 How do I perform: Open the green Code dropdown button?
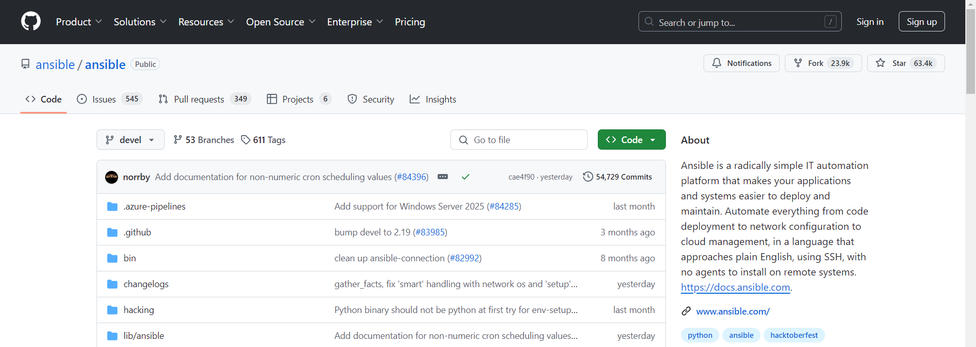(x=631, y=140)
